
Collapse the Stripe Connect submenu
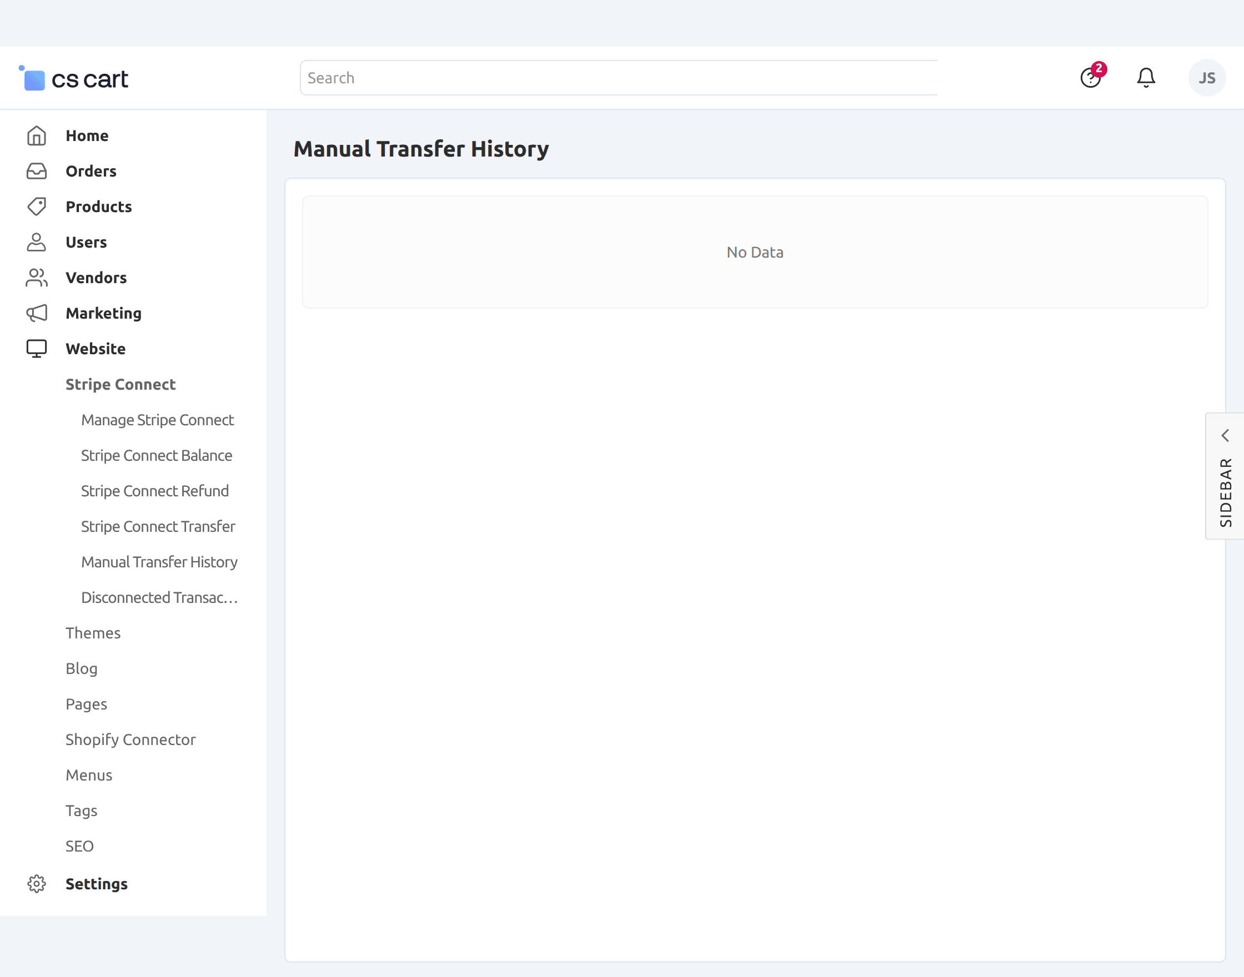[120, 384]
